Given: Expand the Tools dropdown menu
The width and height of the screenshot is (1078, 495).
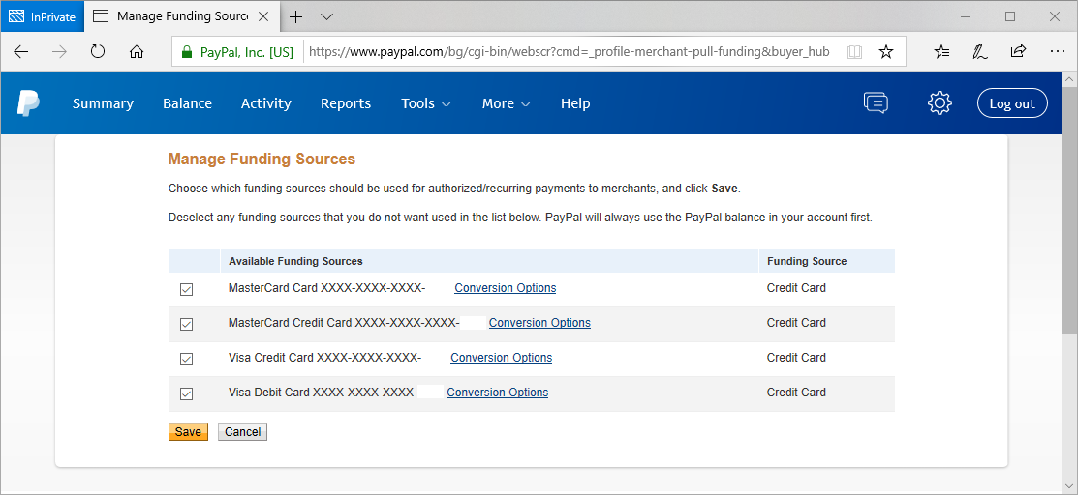Looking at the screenshot, I should pyautogui.click(x=426, y=103).
